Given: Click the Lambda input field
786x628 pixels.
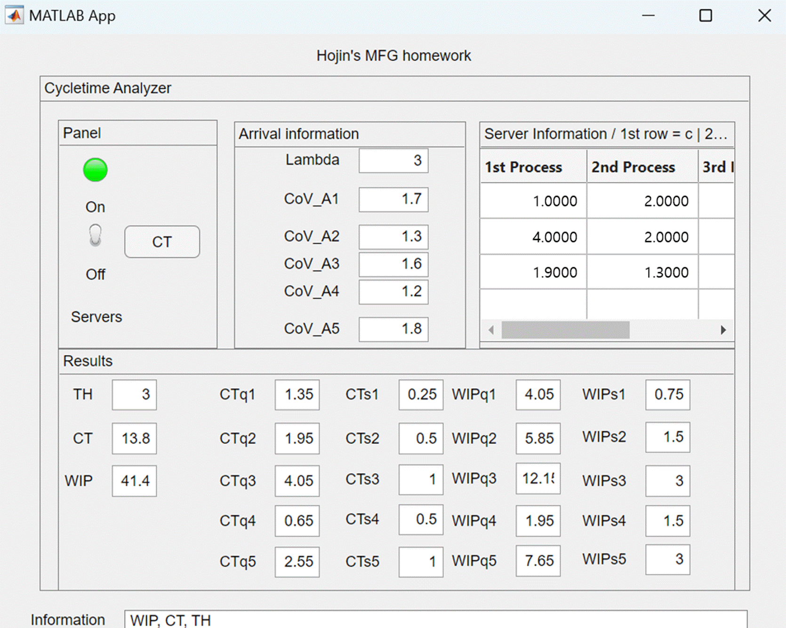Looking at the screenshot, I should tap(393, 161).
